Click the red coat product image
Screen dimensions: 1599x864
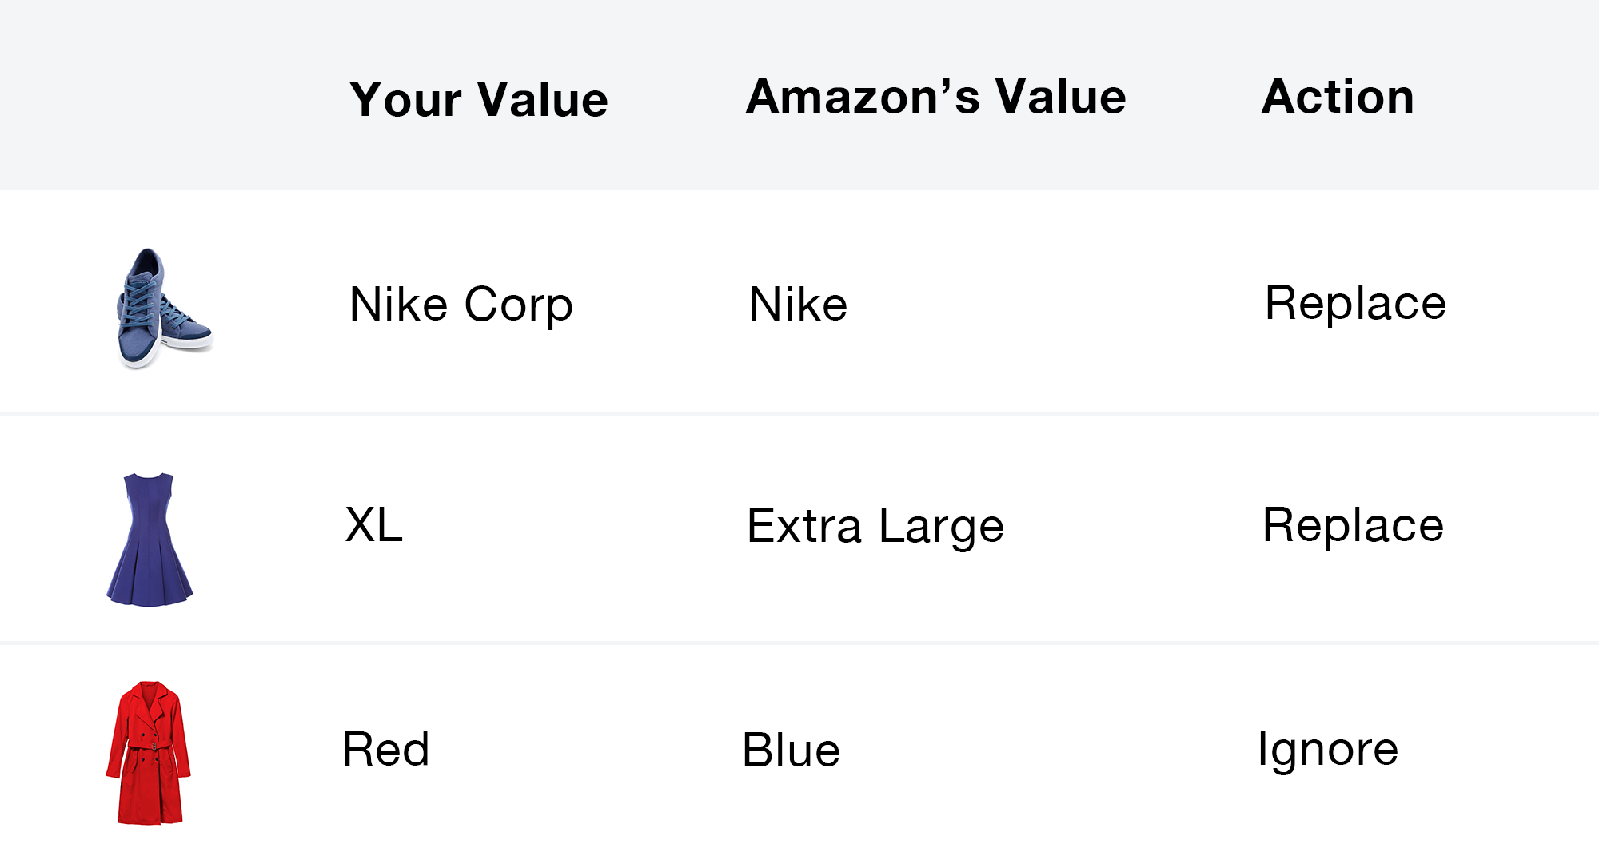point(148,753)
